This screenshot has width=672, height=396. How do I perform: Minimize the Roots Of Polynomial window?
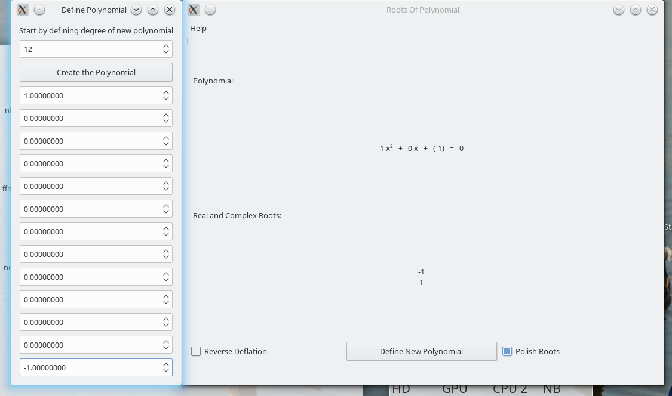tap(619, 10)
